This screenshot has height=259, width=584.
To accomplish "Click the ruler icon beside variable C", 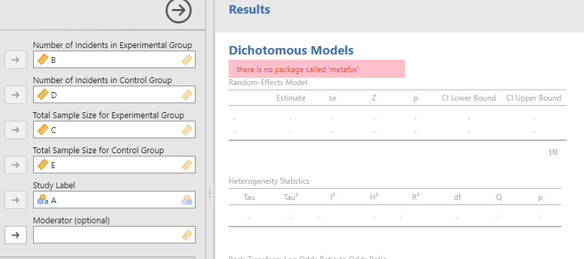I will coord(43,130).
